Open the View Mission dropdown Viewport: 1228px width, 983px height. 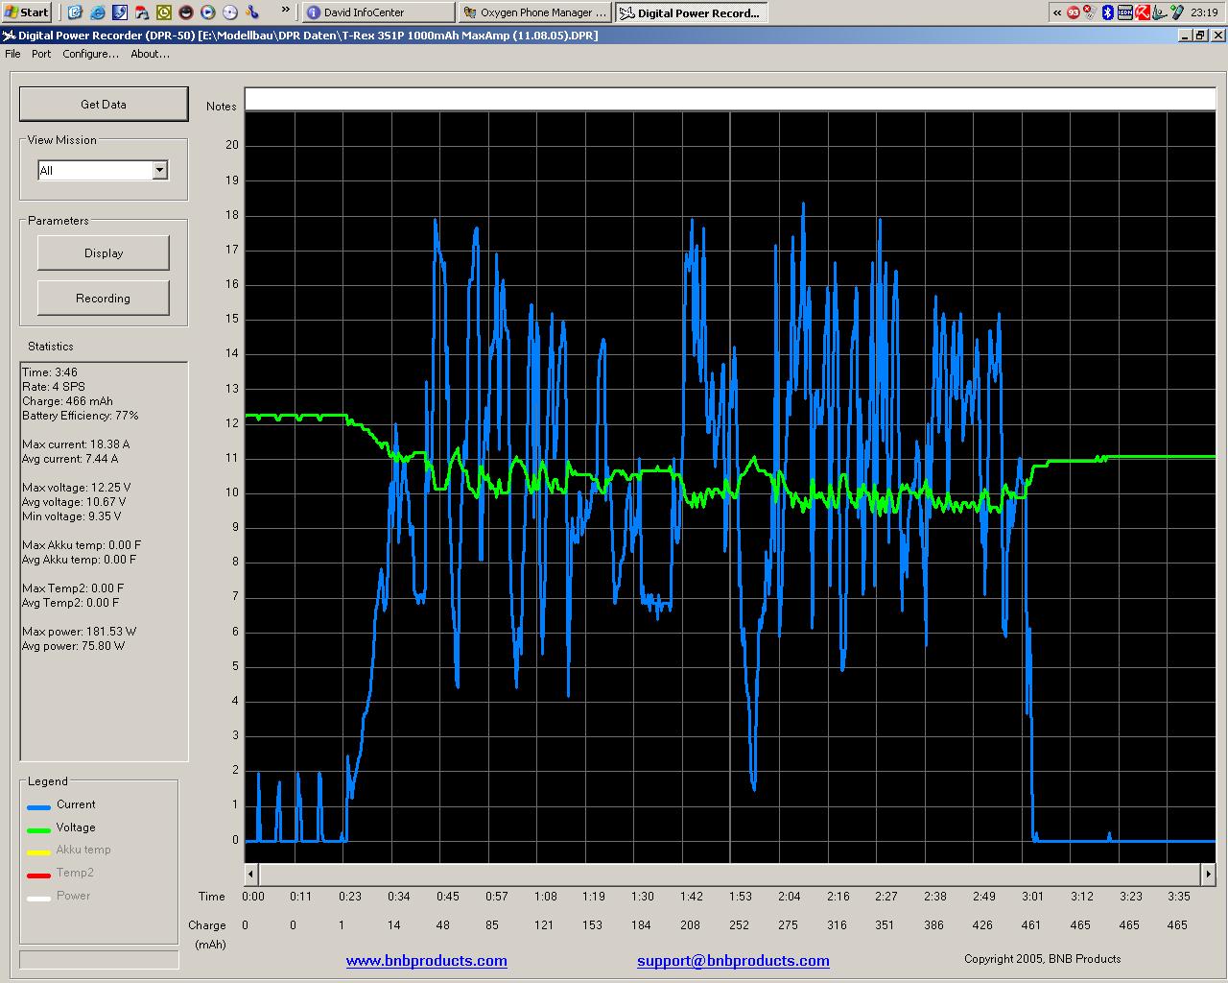click(160, 170)
